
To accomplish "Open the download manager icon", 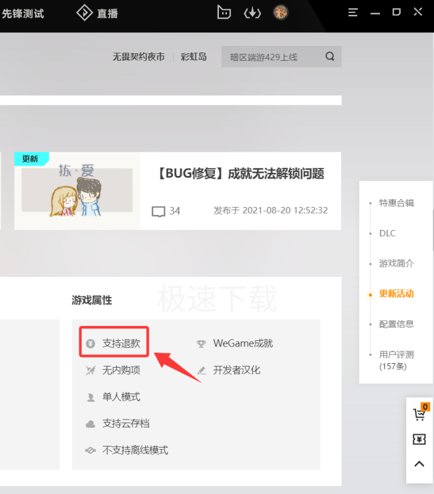I will (252, 12).
